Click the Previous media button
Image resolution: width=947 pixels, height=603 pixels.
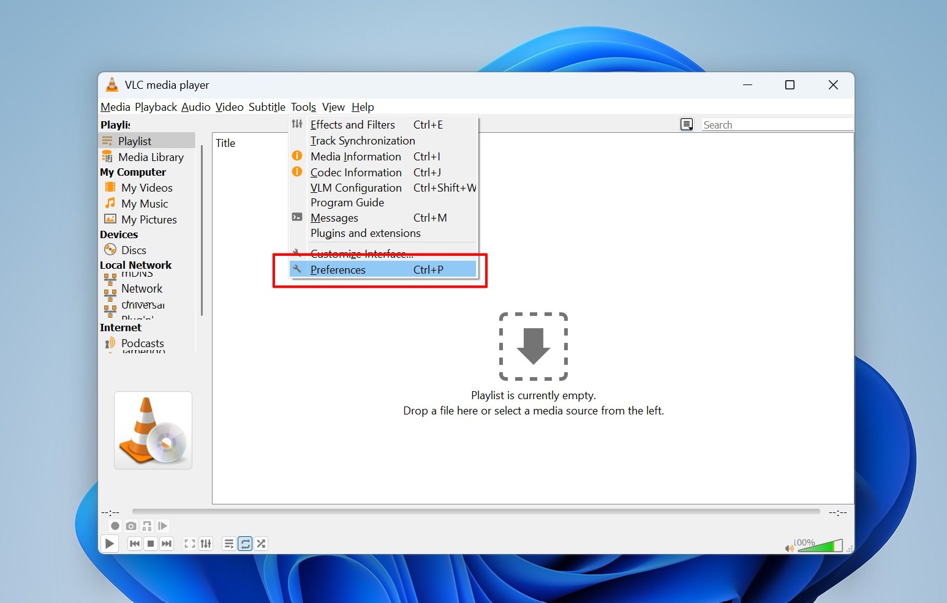tap(135, 544)
